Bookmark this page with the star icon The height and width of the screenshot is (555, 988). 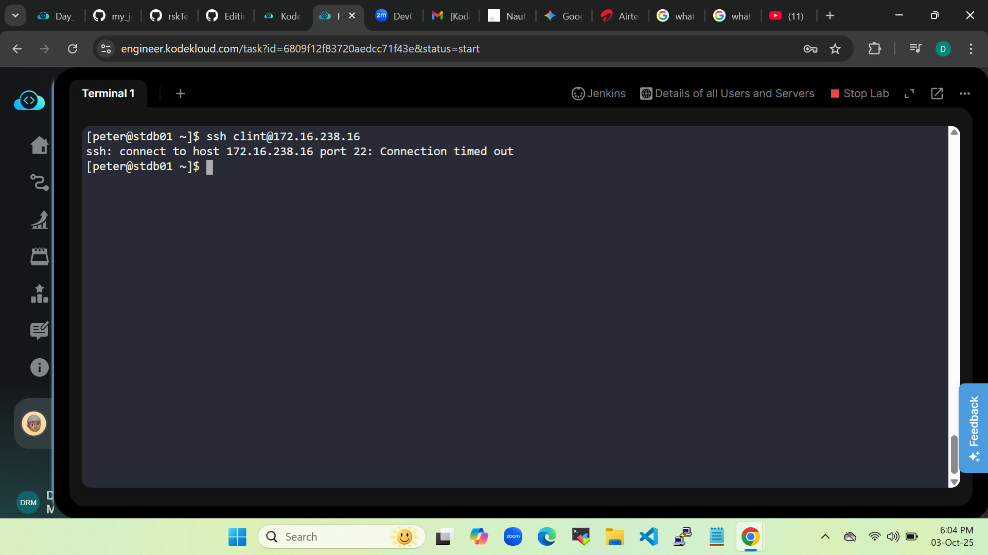[x=835, y=49]
